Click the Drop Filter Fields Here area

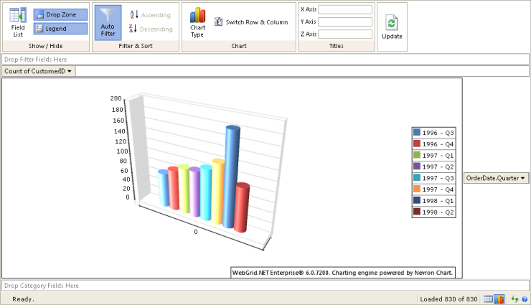pos(265,59)
